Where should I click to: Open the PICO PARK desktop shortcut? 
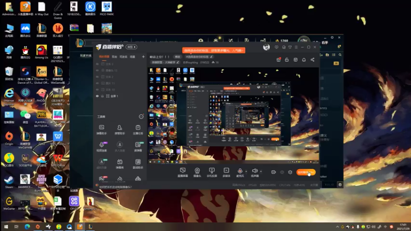coord(107,9)
